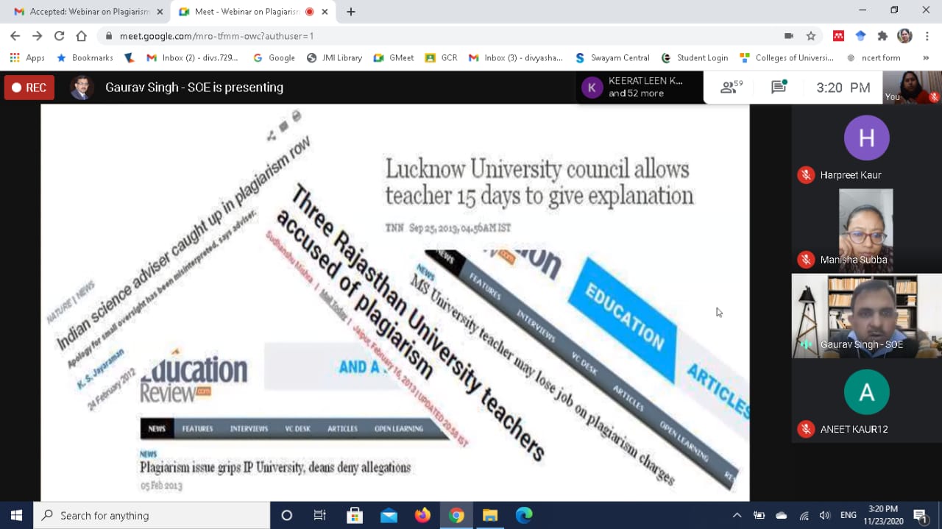Open a new browser tab
The image size is (942, 529).
(x=351, y=12)
